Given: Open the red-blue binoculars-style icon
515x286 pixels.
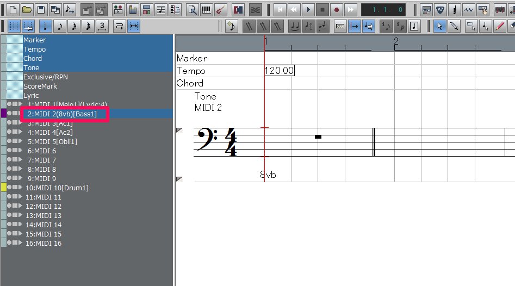Looking at the screenshot, I should click(238, 10).
